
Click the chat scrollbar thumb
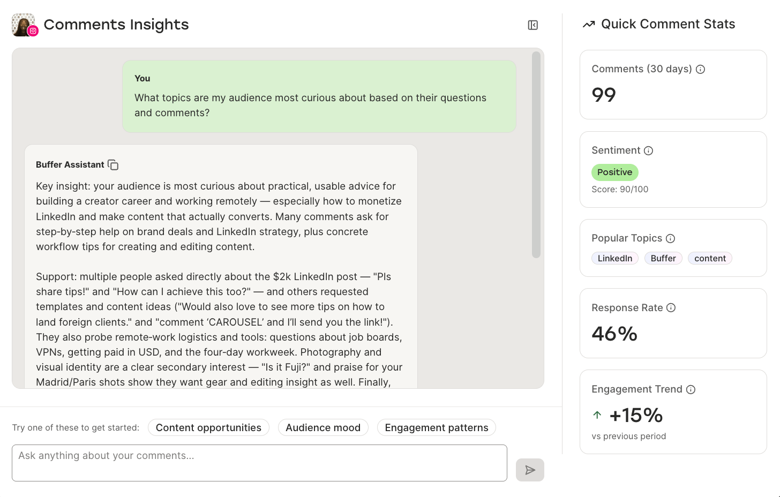pyautogui.click(x=536, y=155)
